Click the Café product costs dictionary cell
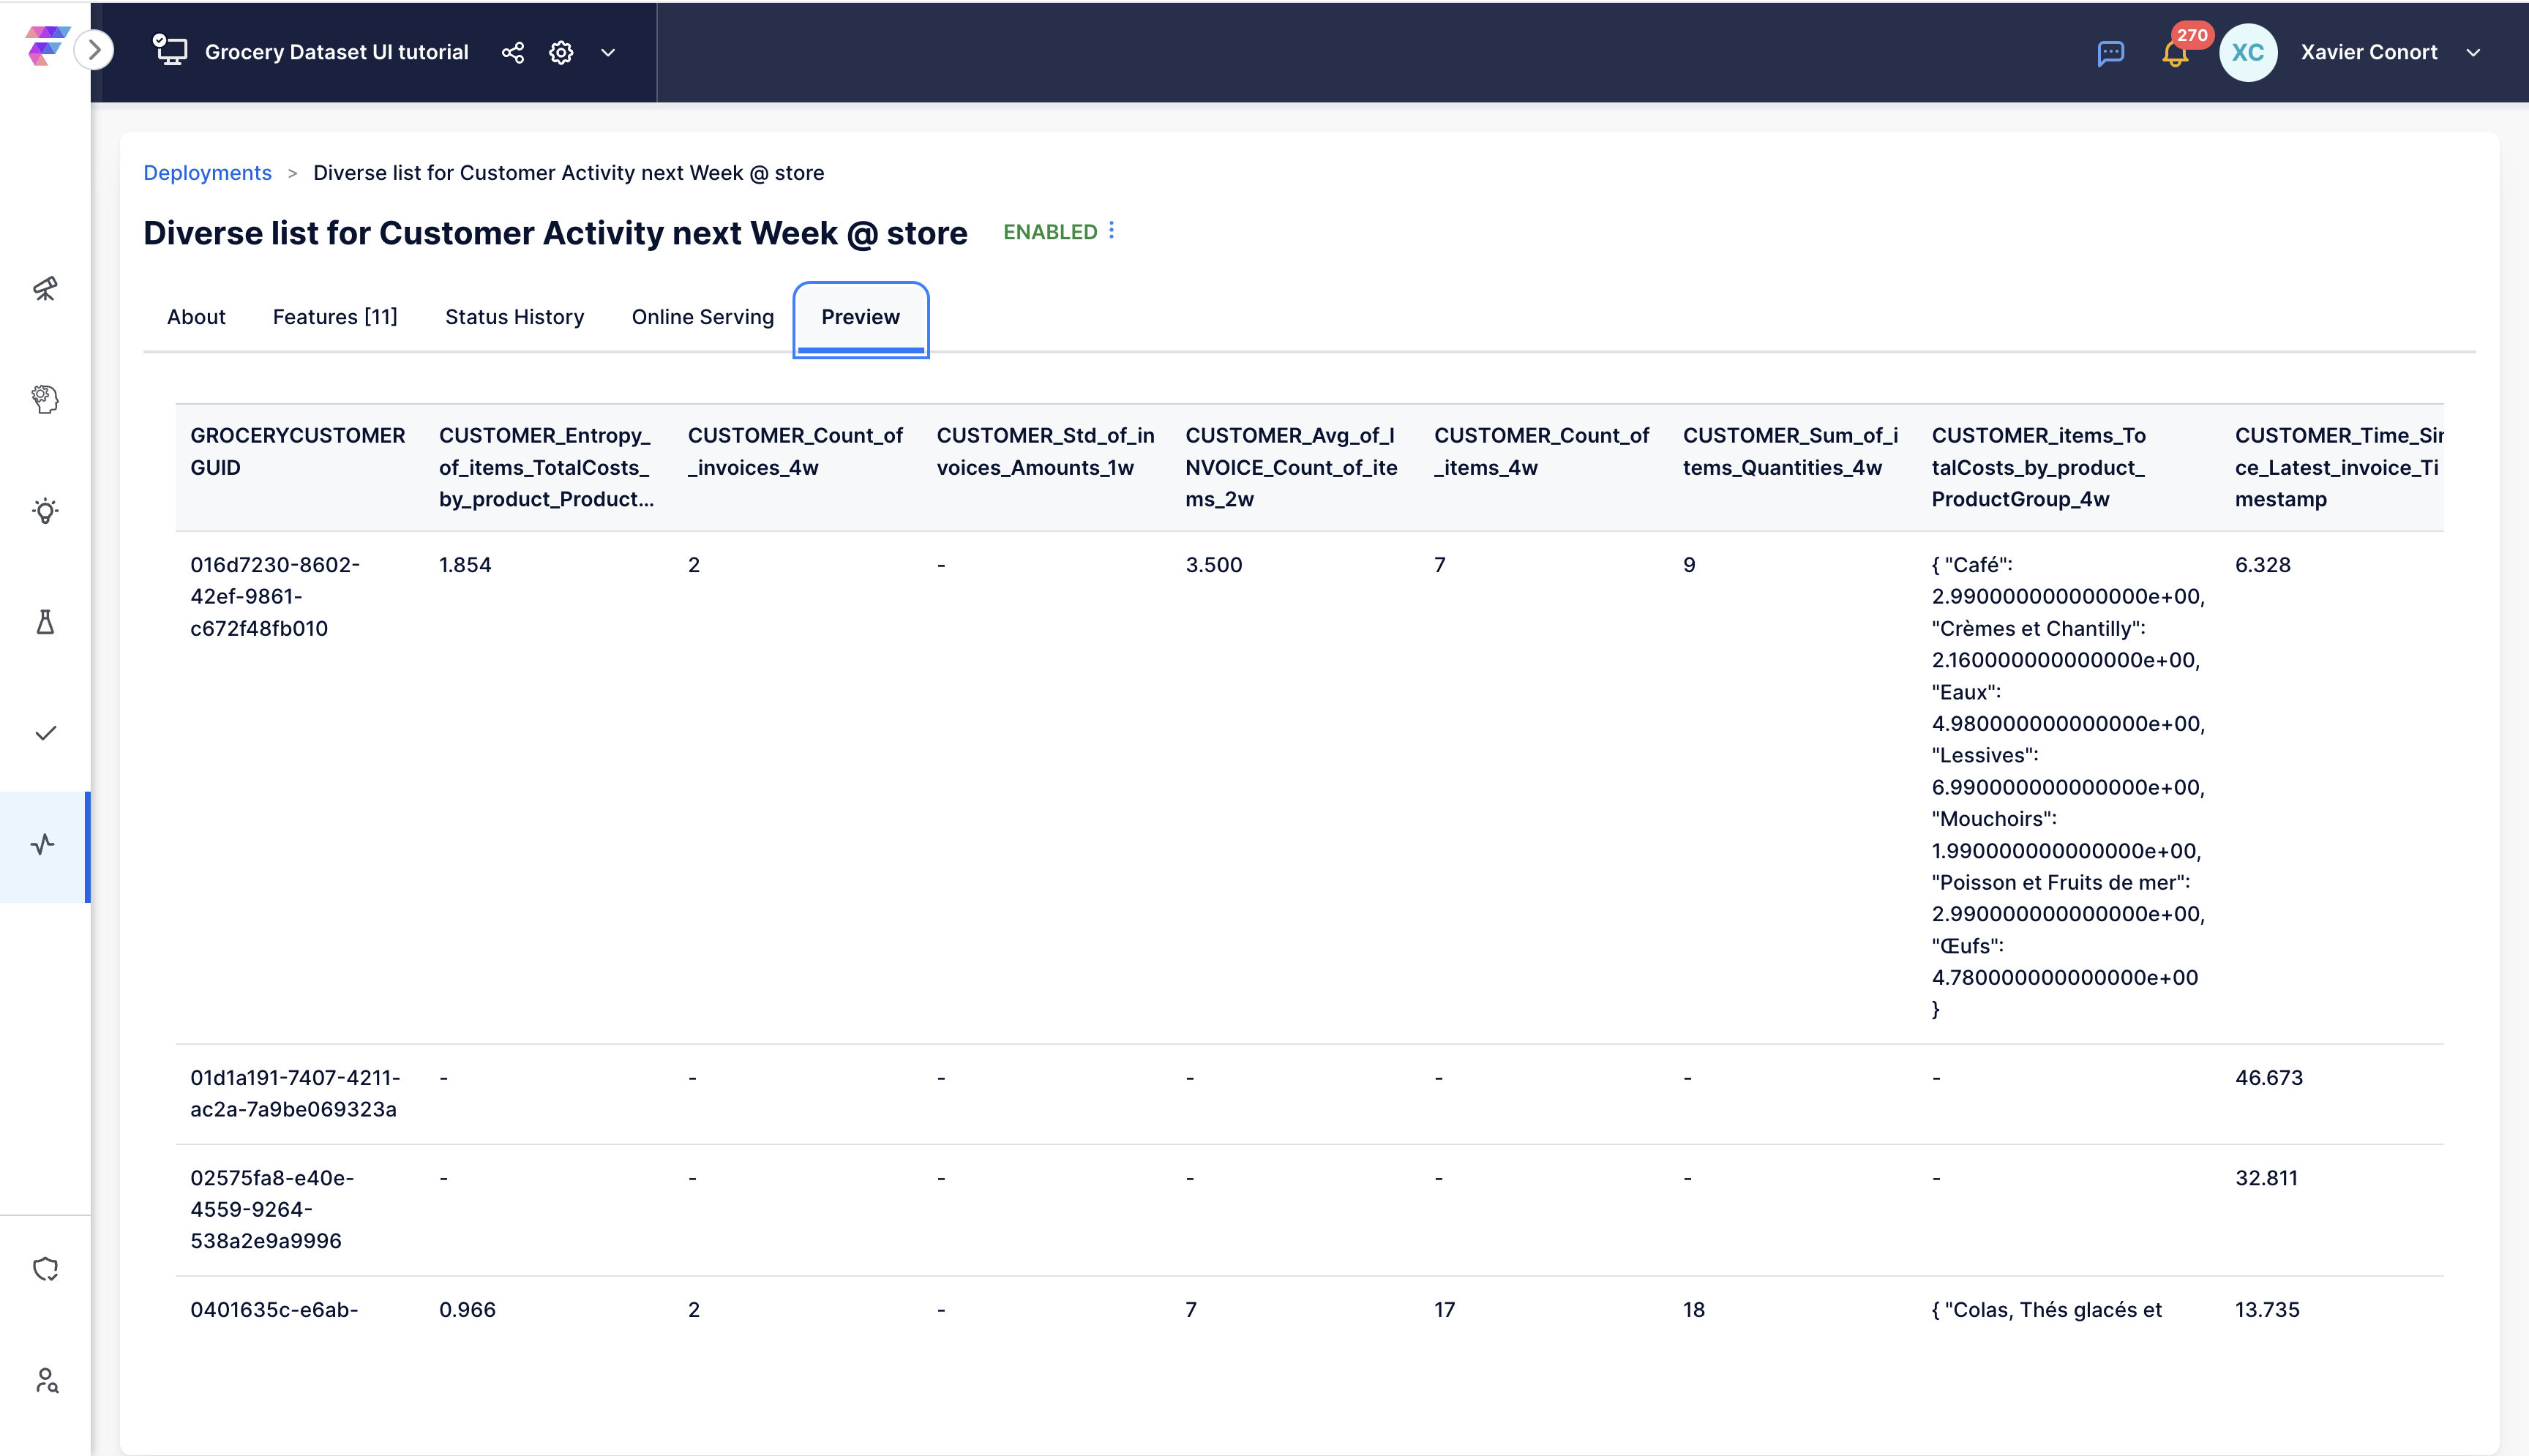 (2068, 786)
